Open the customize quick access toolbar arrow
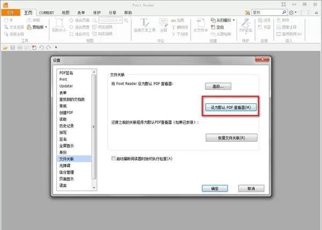Image resolution: width=322 pixels, height=230 pixels. [x=56, y=47]
